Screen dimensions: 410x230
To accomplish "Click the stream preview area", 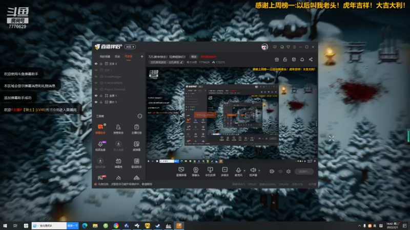I will 232,116.
